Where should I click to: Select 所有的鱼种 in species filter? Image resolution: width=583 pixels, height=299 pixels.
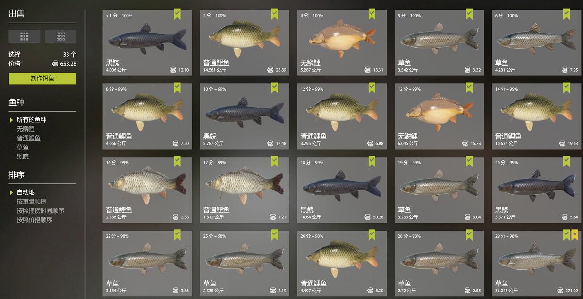(x=32, y=120)
